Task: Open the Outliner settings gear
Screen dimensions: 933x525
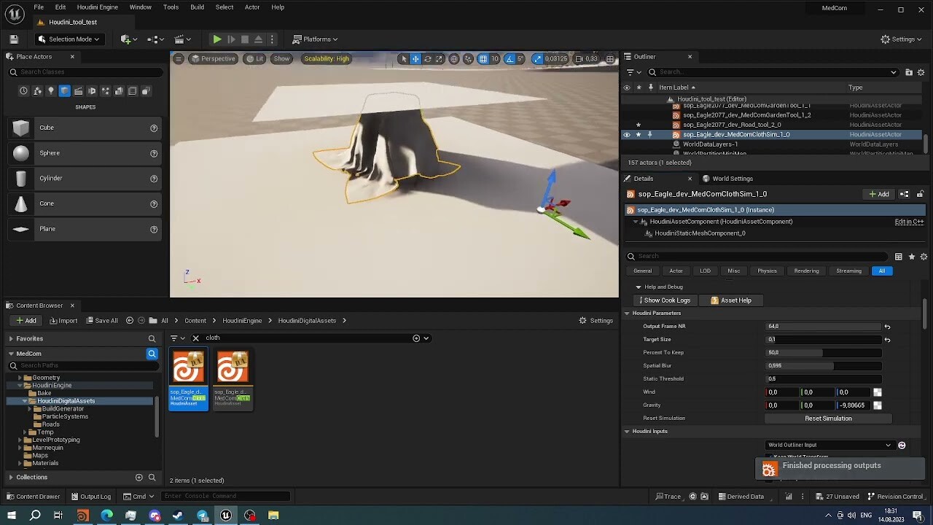Action: pos(921,72)
